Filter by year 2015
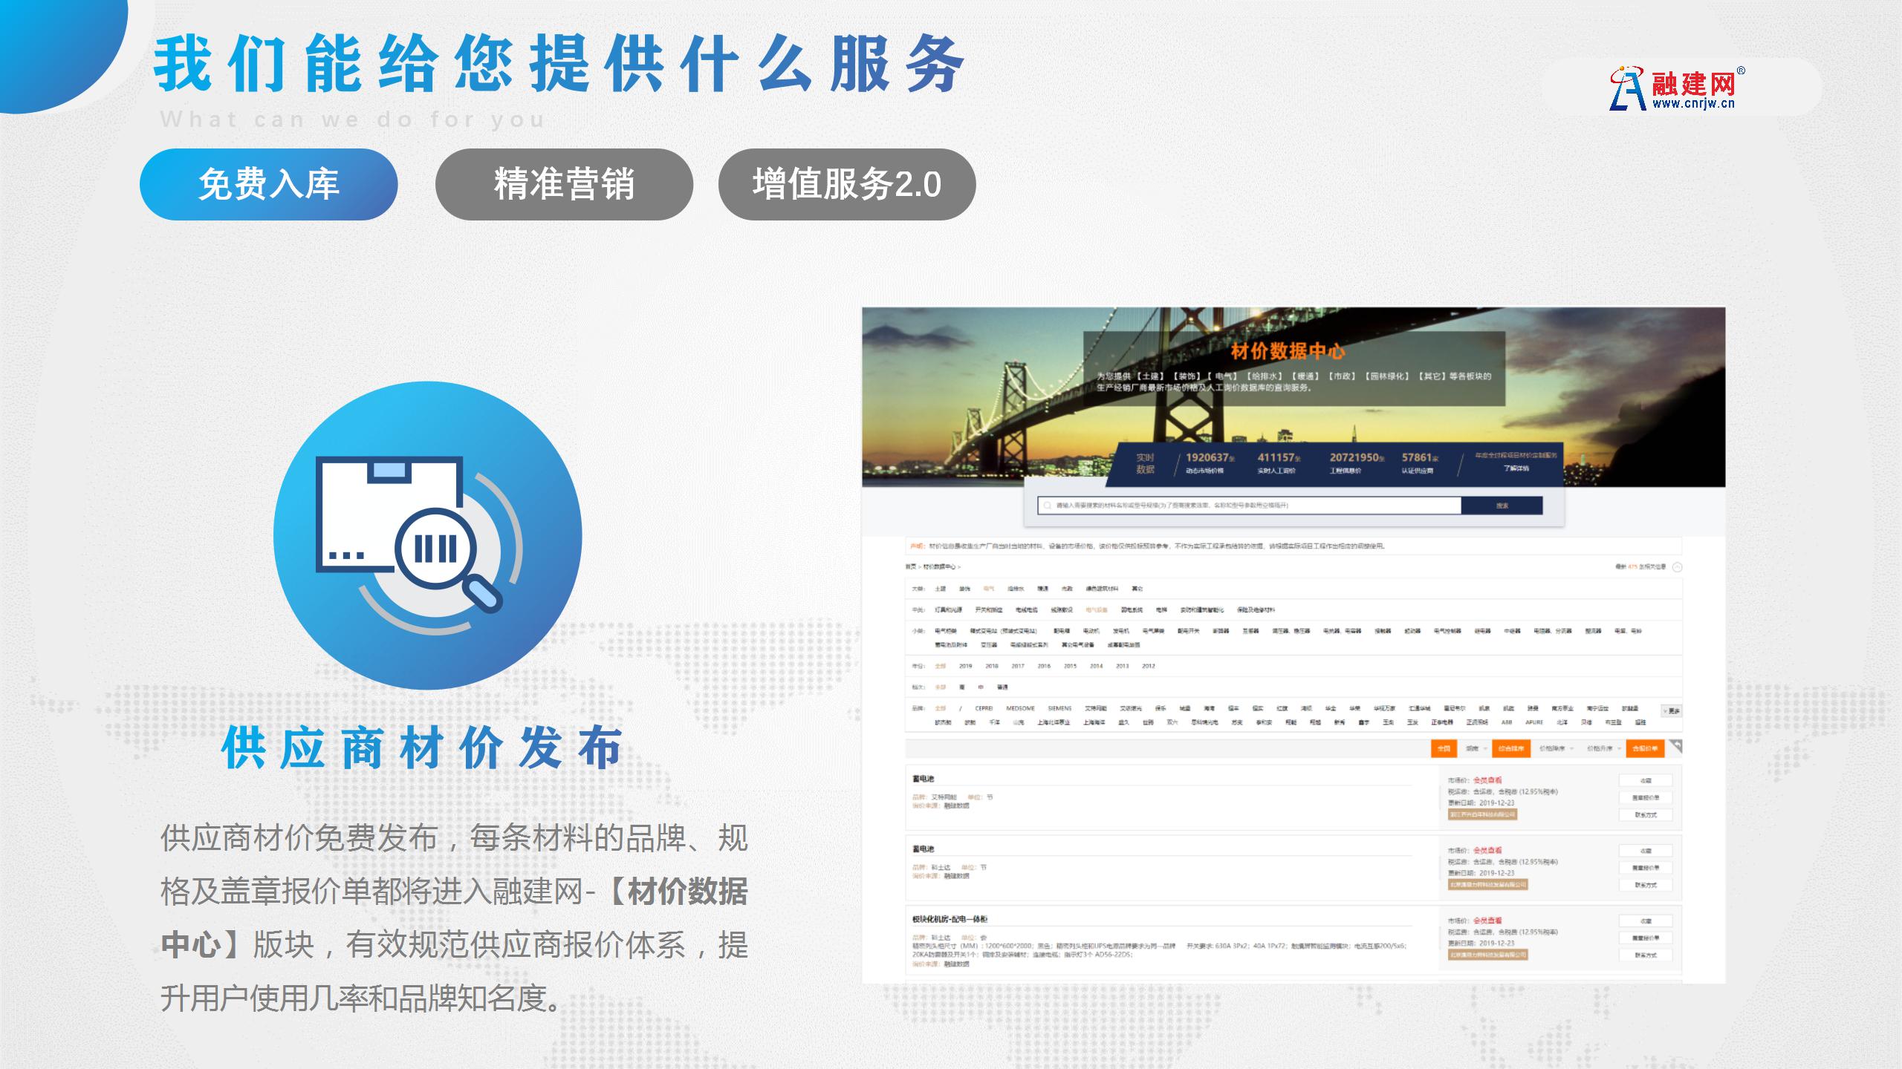The width and height of the screenshot is (1902, 1069). pos(1070,667)
